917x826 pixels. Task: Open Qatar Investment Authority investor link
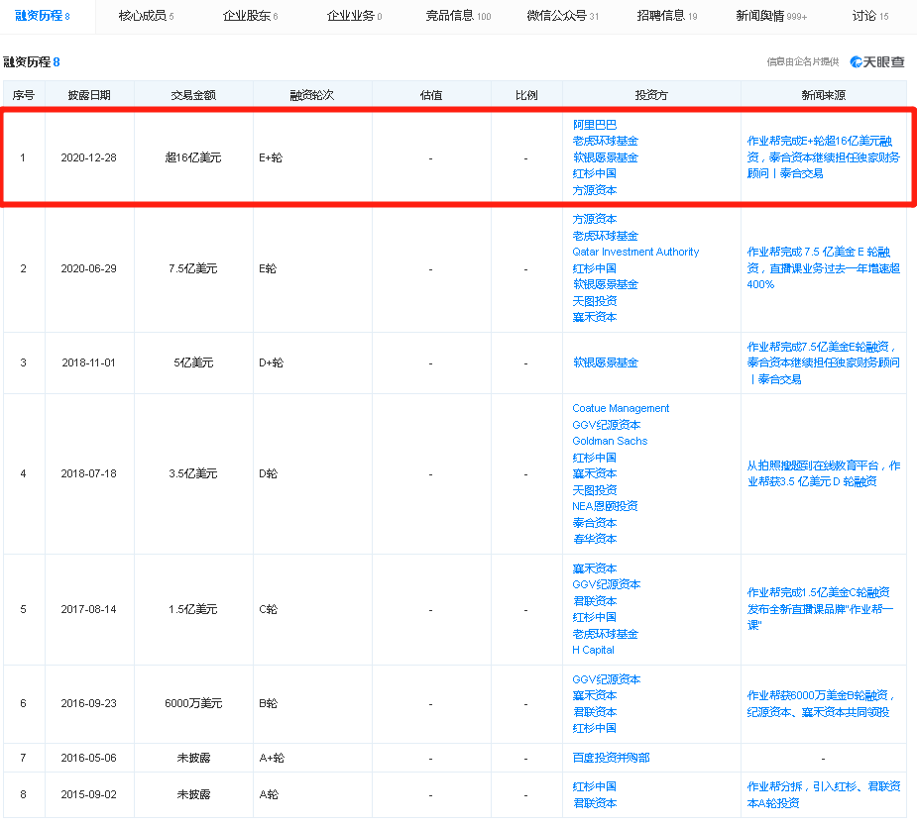pos(634,252)
